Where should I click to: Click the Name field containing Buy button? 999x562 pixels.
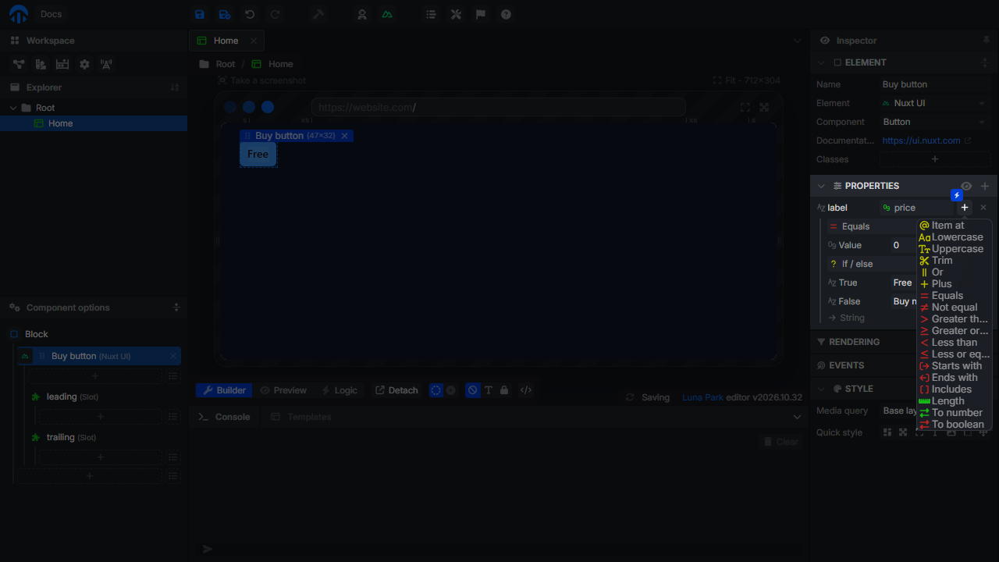click(934, 84)
